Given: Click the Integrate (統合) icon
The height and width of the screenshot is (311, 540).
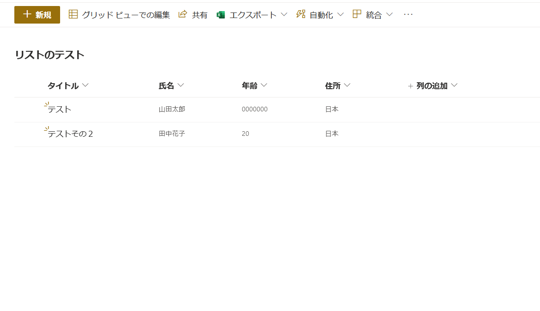Looking at the screenshot, I should click(356, 14).
